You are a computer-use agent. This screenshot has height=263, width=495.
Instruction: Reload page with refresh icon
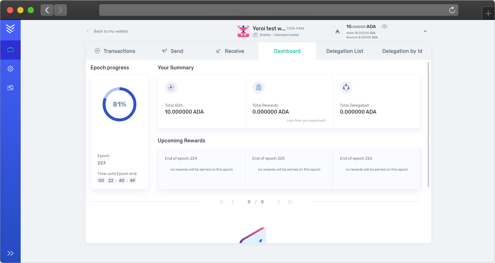point(452,10)
